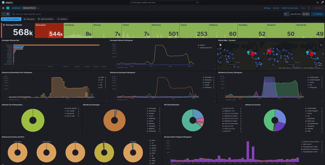325x165 pixels.
Task: Toggle Misc activity in Suricata legend
Action: (308, 144)
